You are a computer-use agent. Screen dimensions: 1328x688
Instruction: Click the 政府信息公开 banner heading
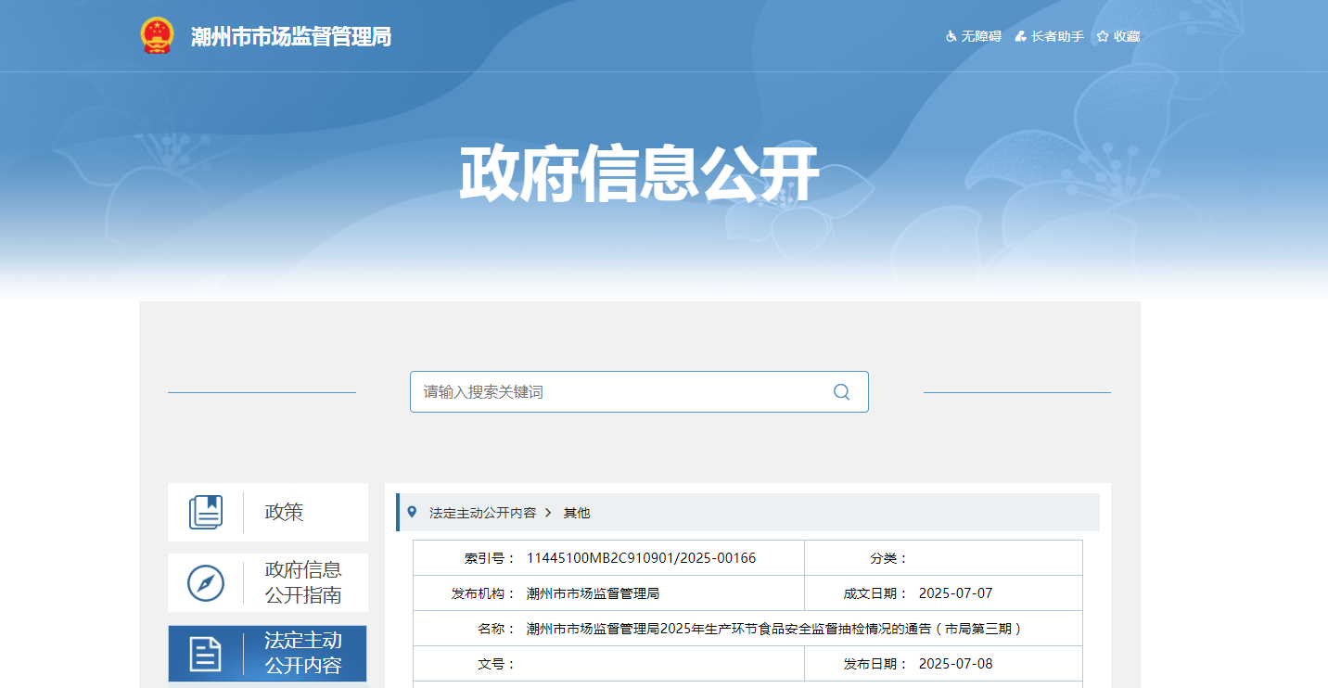(x=640, y=173)
